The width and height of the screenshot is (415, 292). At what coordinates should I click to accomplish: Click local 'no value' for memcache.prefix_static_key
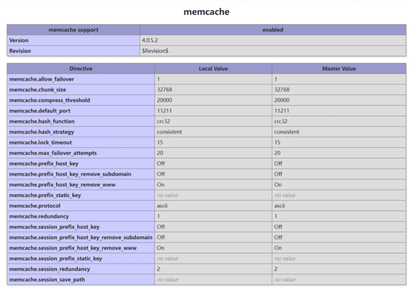168,195
